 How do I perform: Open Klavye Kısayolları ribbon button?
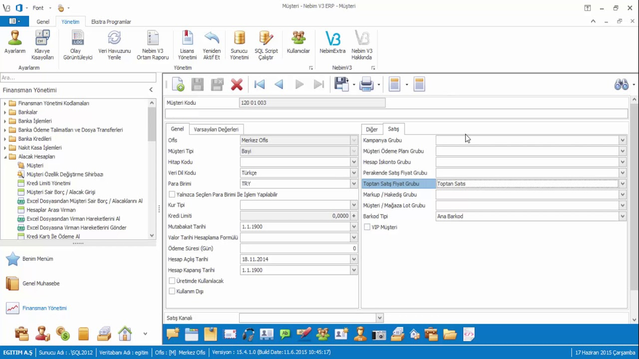click(42, 45)
